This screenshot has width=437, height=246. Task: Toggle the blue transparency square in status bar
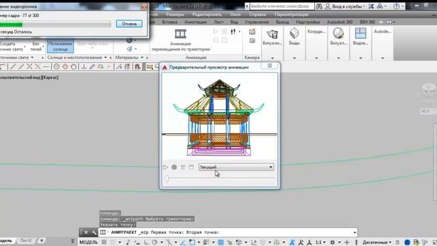click(221, 242)
